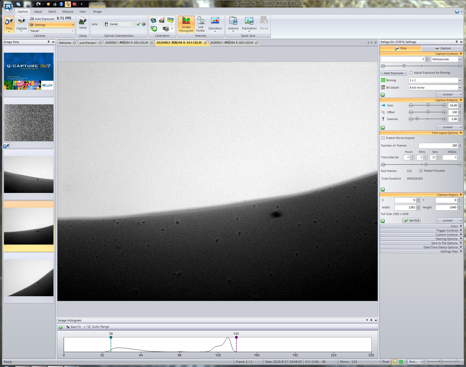Screen dimensions: 466x367
Task: Select the pointer arrow tool in quick access toolbar
Action: tap(68, 4)
